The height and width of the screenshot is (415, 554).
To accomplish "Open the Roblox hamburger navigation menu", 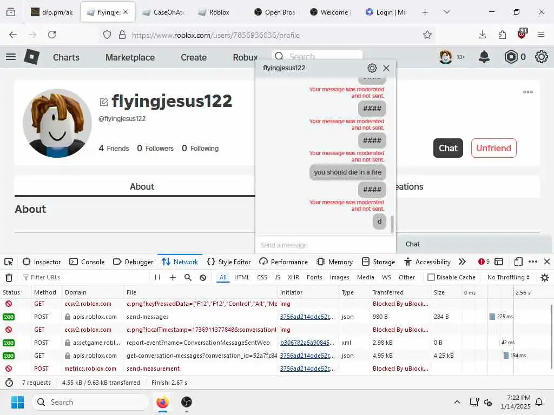I will click(11, 57).
